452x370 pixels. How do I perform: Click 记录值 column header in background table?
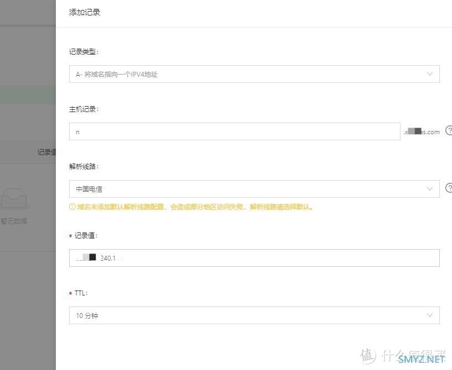click(x=46, y=152)
